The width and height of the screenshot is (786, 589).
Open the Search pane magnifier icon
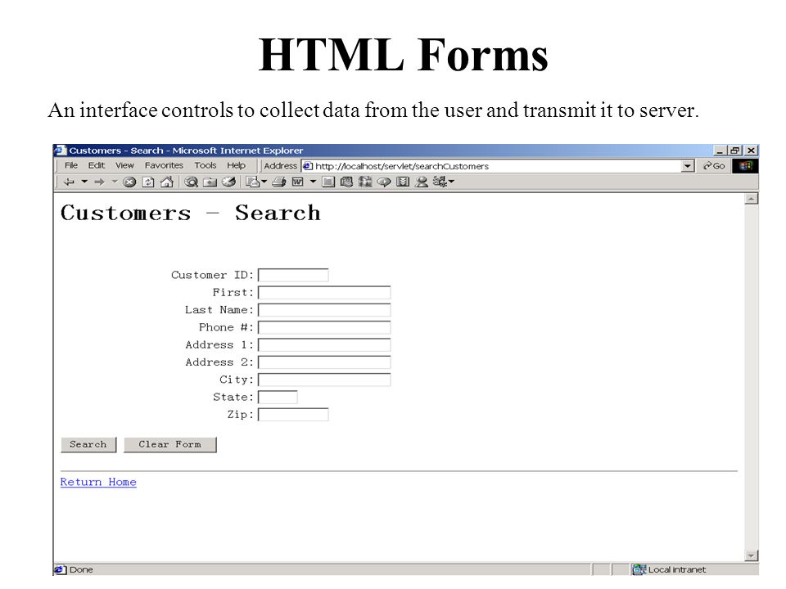(191, 182)
